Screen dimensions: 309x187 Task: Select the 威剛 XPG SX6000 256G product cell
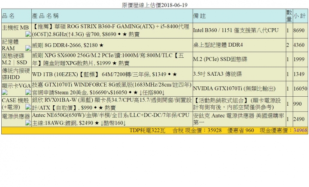[x=112, y=59]
